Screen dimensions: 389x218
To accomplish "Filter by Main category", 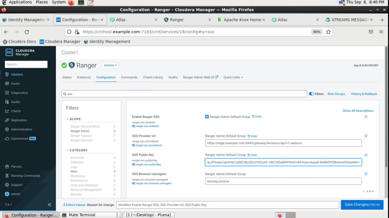I will click(74, 171).
